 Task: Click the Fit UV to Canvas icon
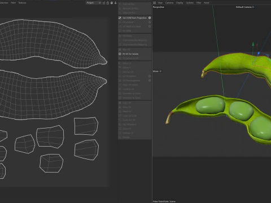[x=120, y=54]
